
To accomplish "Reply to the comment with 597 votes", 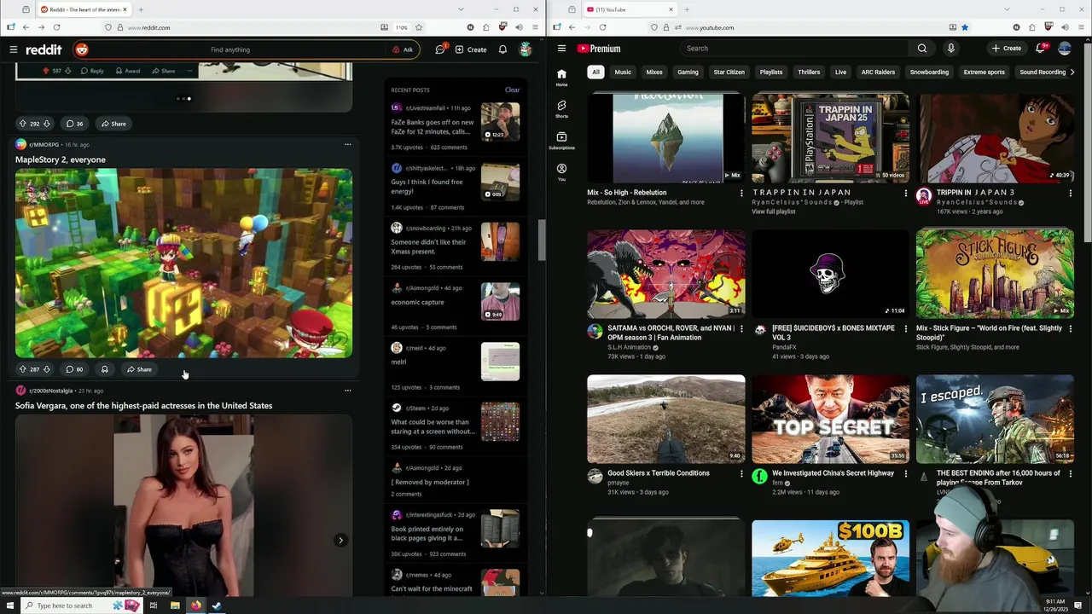I will pyautogui.click(x=92, y=71).
